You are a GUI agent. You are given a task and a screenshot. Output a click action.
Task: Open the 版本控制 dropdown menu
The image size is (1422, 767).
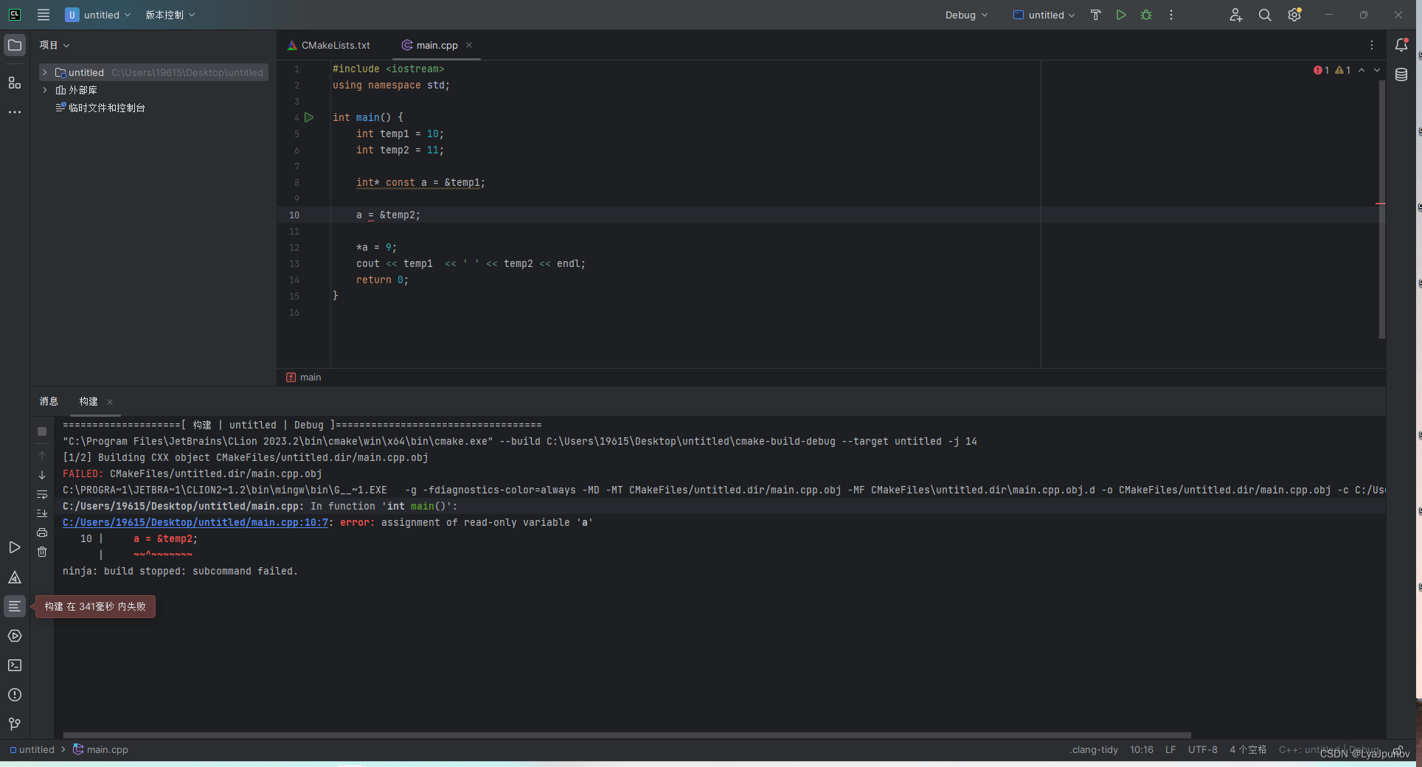coord(170,15)
